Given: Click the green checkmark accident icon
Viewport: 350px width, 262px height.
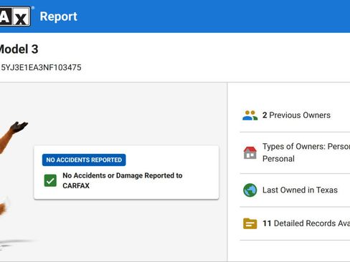Looking at the screenshot, I should point(50,180).
